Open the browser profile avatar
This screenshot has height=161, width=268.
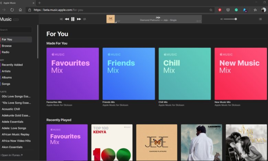(x=264, y=10)
